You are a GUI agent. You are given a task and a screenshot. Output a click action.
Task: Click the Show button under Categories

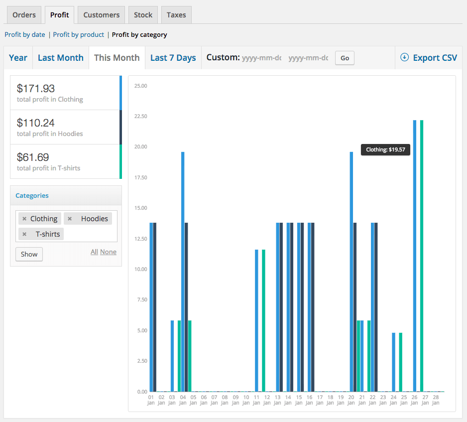[x=29, y=254]
